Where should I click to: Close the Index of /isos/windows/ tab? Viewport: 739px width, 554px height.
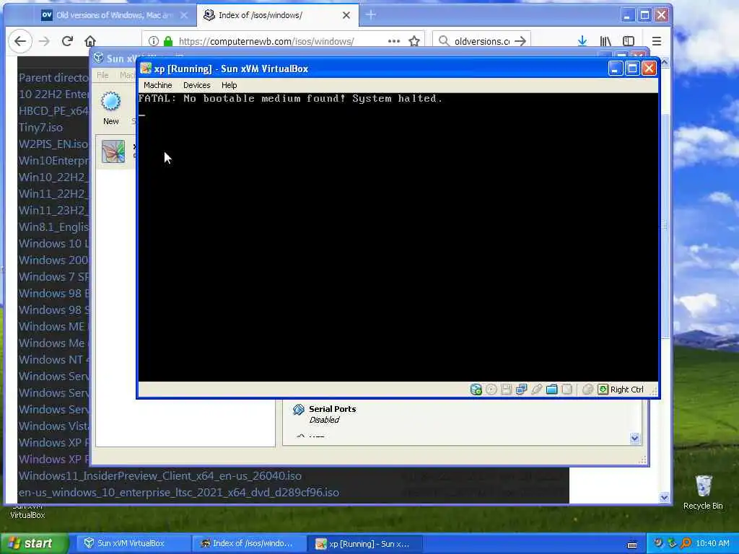(346, 15)
